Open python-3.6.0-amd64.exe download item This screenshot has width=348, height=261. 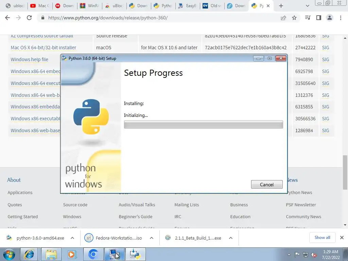click(35, 238)
